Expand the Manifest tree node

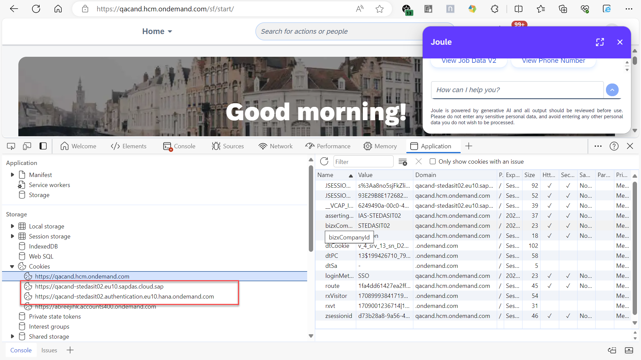coord(12,175)
